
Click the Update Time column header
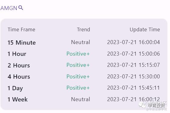(145, 29)
